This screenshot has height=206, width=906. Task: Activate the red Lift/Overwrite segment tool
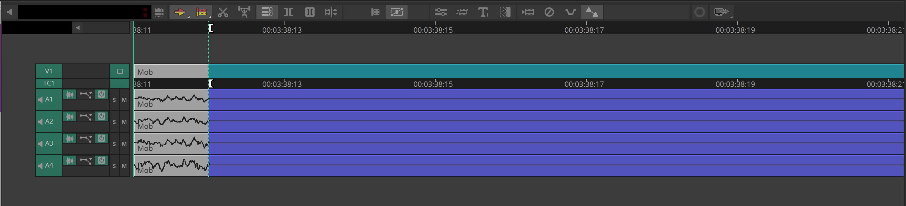(x=202, y=12)
